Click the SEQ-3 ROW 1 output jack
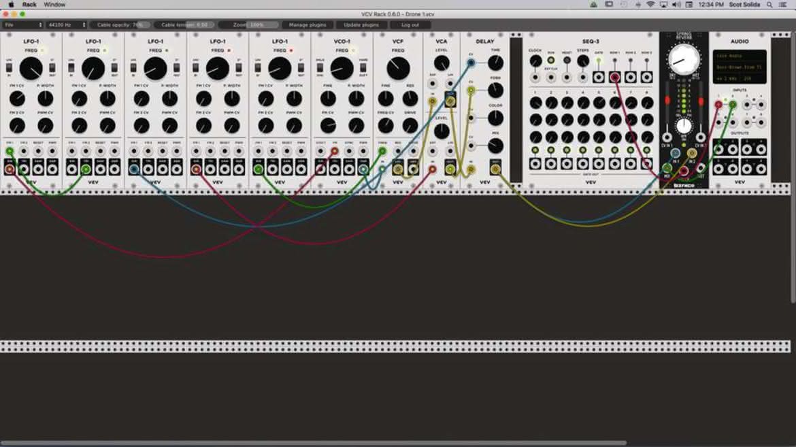Image resolution: width=796 pixels, height=447 pixels. click(x=615, y=77)
